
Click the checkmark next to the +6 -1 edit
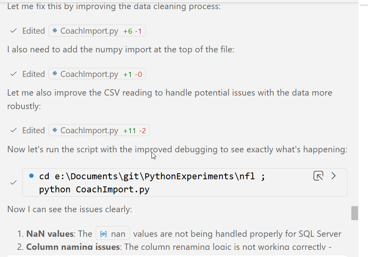point(13,31)
